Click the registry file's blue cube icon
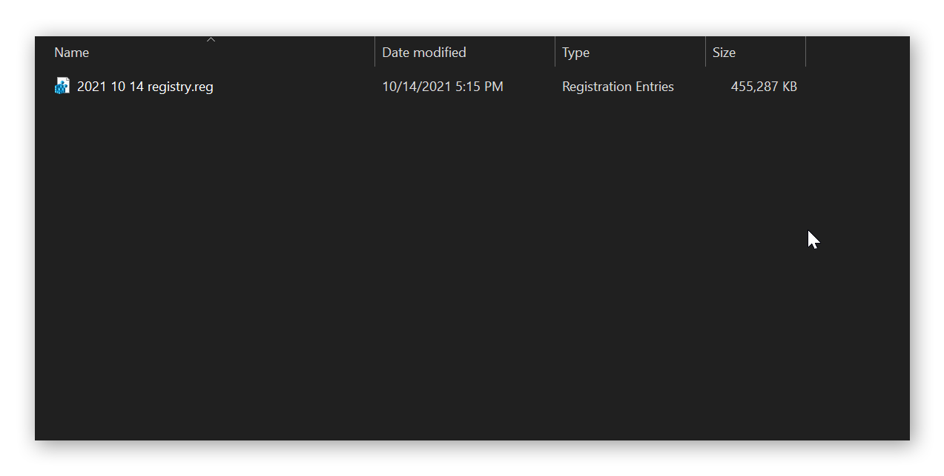Image resolution: width=944 pixels, height=476 pixels. point(62,86)
